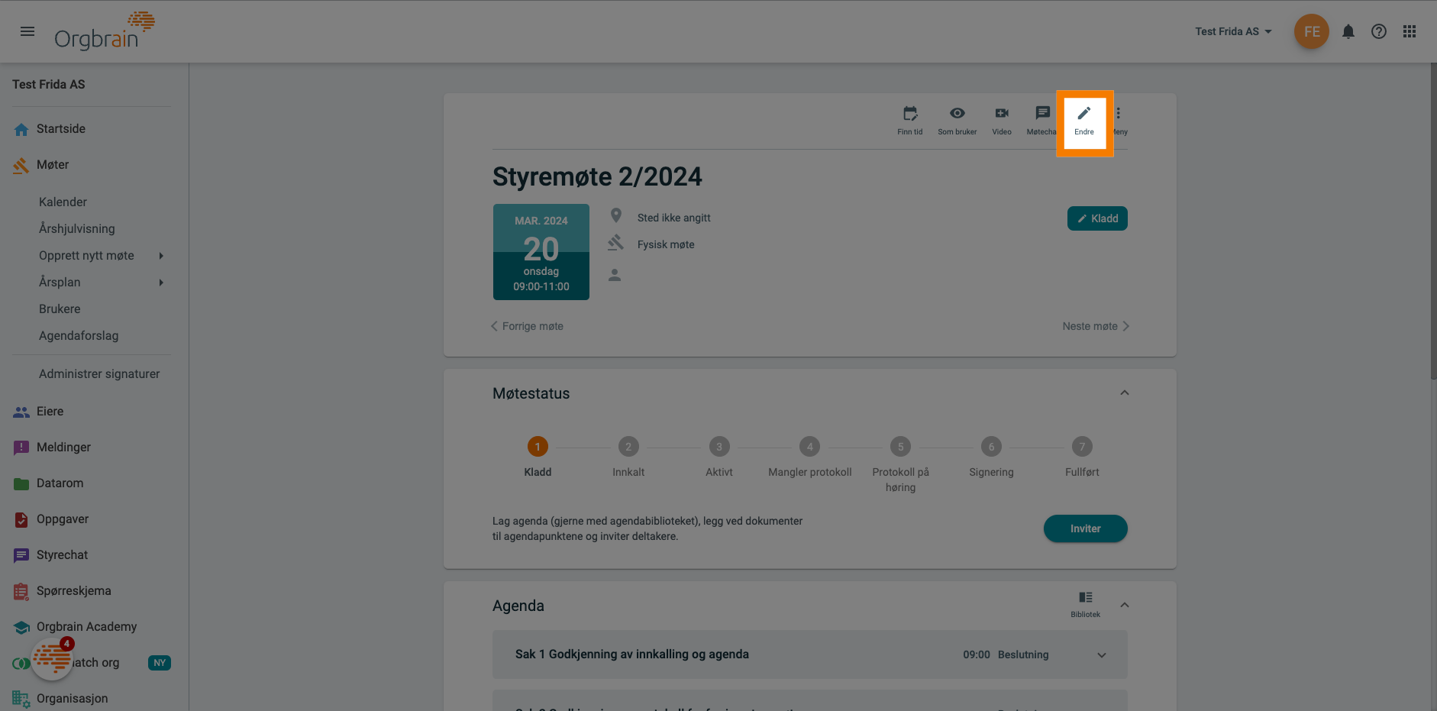Click Test Frida AS sidebar heading

49,85
